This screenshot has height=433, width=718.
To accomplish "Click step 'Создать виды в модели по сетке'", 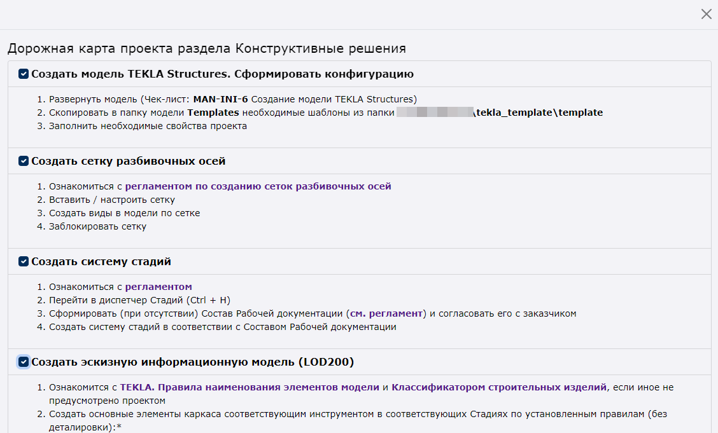I will (x=125, y=213).
